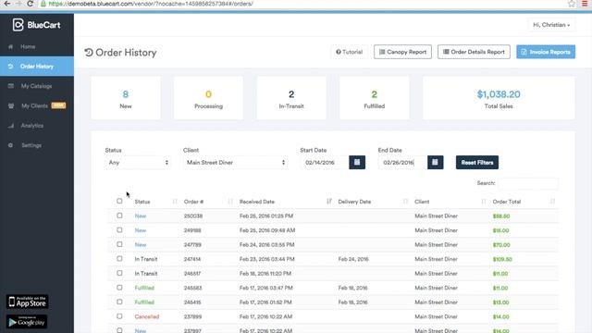Check the box for order 247789
592x333 pixels.
click(119, 244)
